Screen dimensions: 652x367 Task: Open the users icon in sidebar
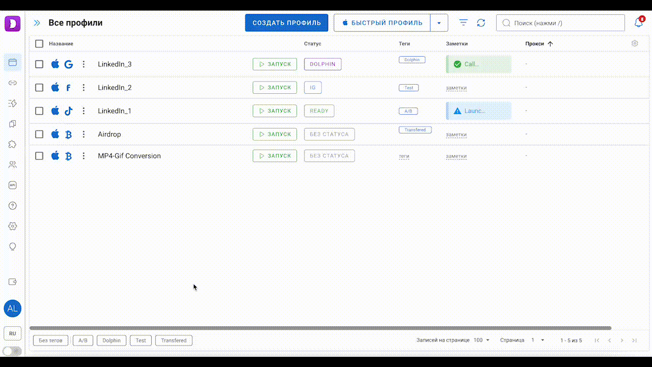click(x=13, y=165)
